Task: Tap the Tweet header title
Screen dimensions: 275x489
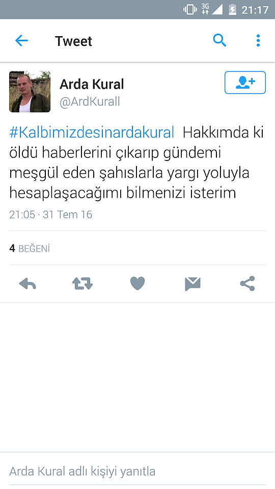Action: 73,41
